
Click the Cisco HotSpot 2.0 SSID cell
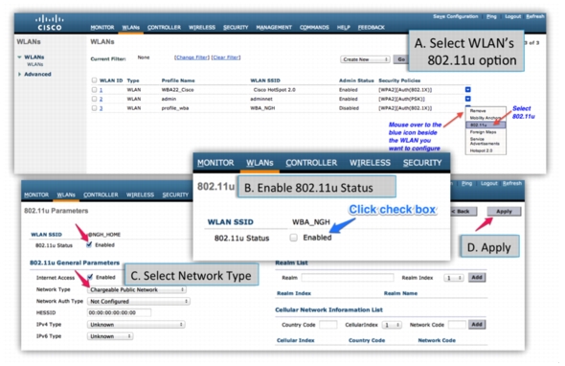(274, 90)
